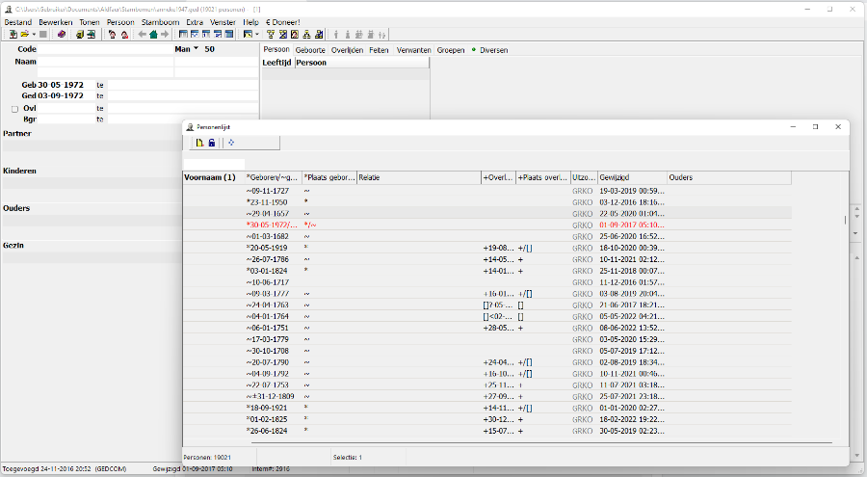Open the Extra menu
867x477 pixels.
[196, 21]
